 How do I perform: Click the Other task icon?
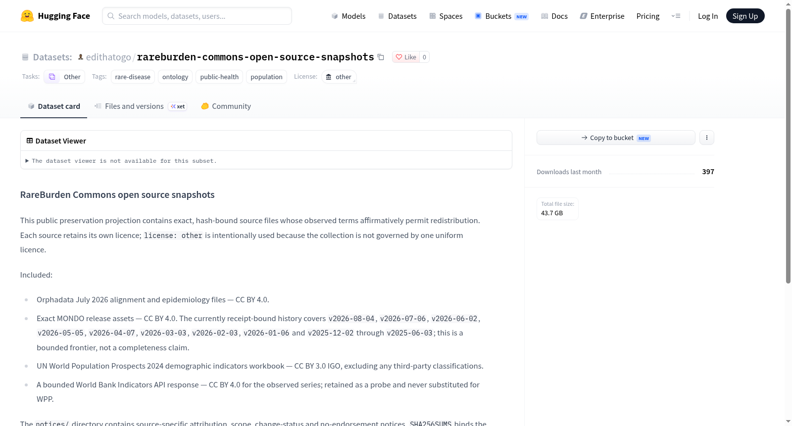coord(52,77)
